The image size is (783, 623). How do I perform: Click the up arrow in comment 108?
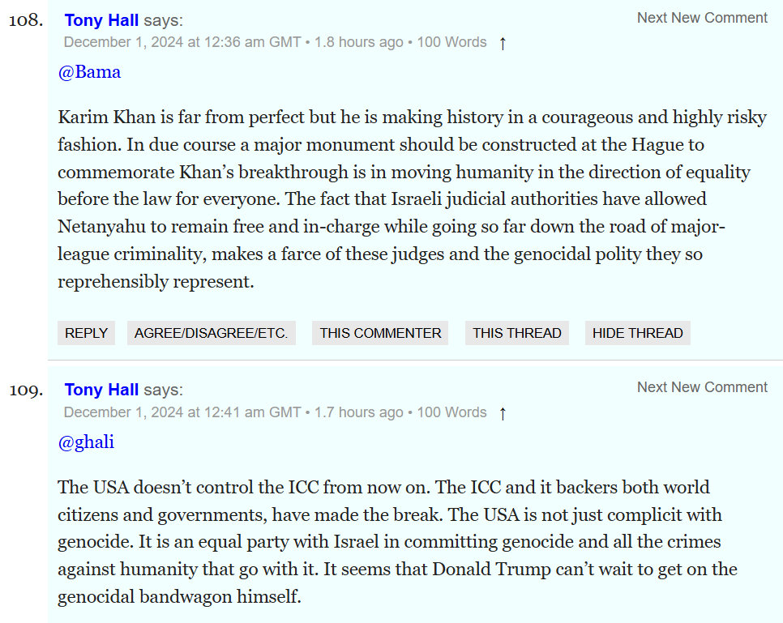(x=503, y=44)
